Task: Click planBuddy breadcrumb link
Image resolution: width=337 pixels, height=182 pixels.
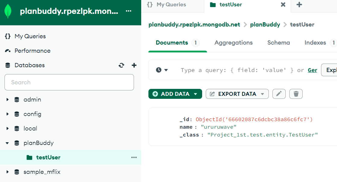Action: pos(265,25)
